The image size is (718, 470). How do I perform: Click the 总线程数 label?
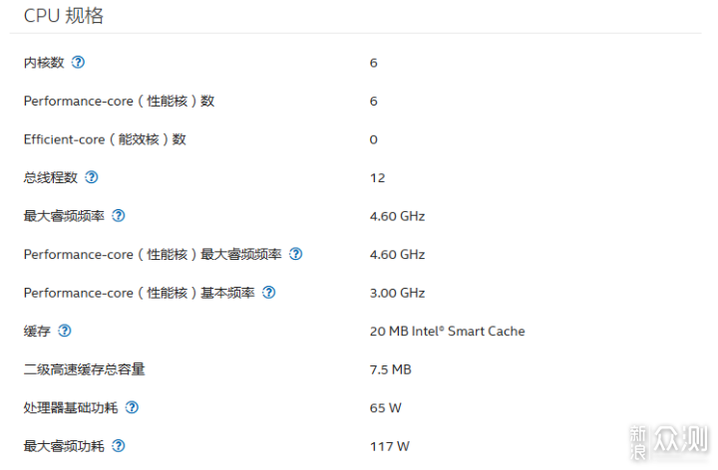(x=51, y=178)
